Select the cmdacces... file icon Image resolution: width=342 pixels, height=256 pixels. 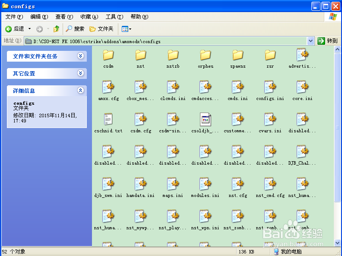(x=205, y=87)
